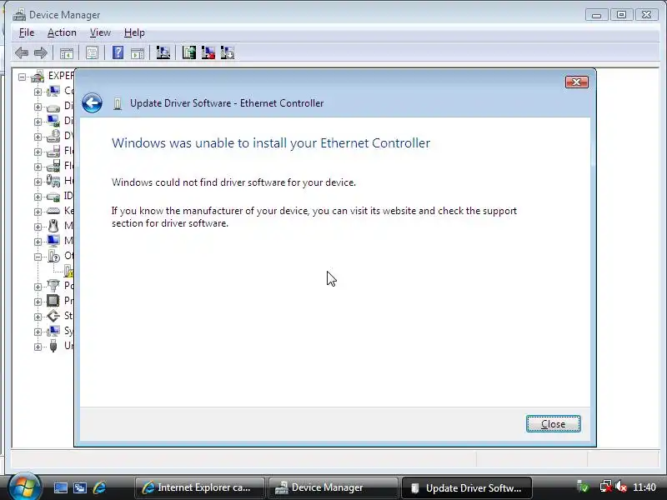Click Switch Between Windows quick launch icon
Screen dimensions: 667x500
click(x=79, y=487)
